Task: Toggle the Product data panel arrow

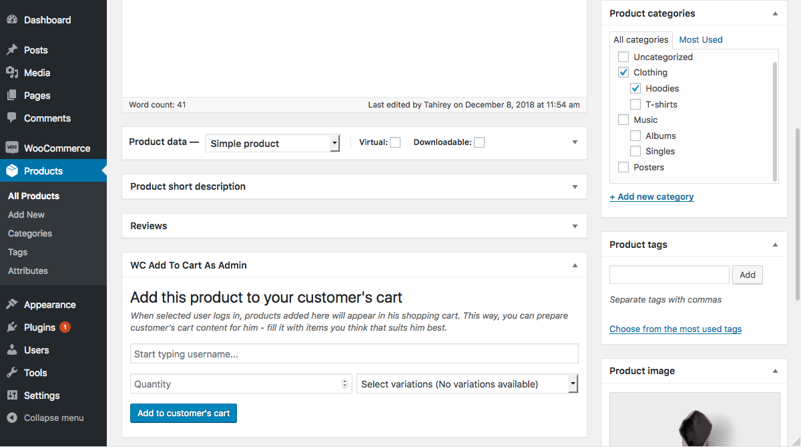Action: coord(575,142)
